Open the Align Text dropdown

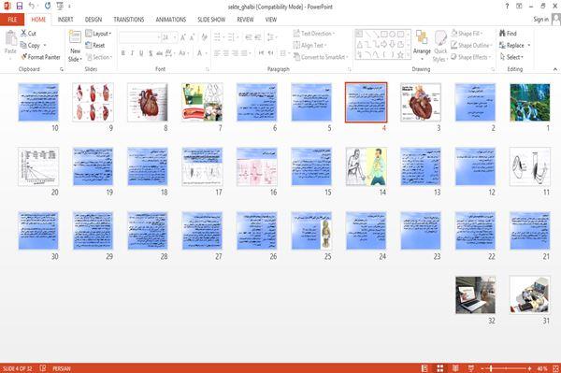(x=309, y=45)
